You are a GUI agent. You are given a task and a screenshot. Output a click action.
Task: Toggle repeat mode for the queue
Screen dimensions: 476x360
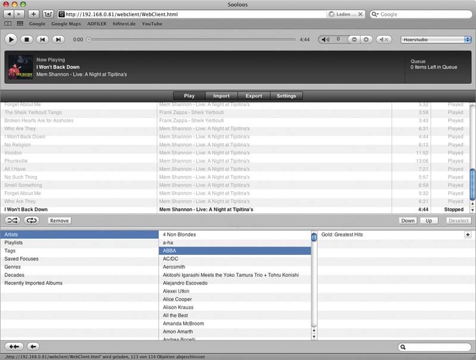coord(32,220)
